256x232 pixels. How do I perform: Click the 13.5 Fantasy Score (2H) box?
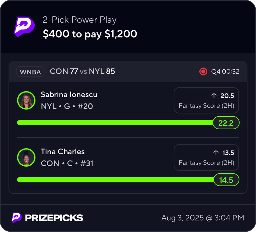(x=206, y=158)
